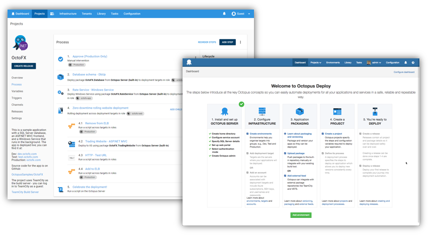432x235 pixels.
Task: Click the notification bell beside Guest
Action: [224, 14]
